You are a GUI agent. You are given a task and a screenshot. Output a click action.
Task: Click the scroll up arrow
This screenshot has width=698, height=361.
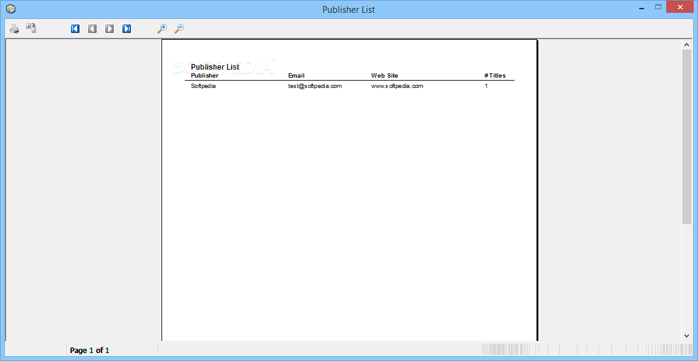click(x=686, y=45)
